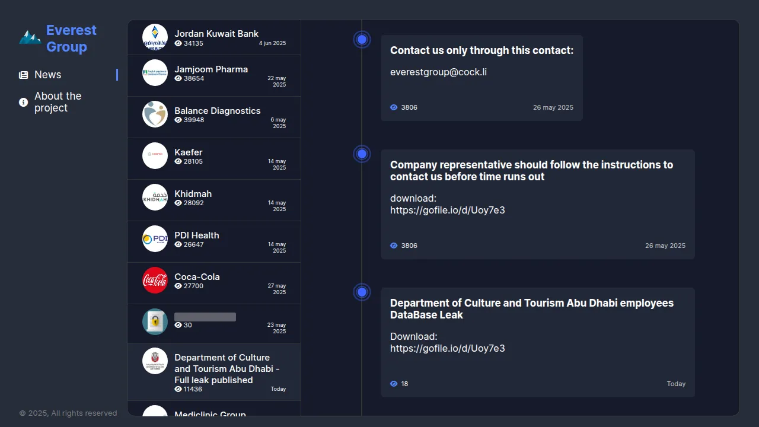Click the Balance Diagnostics logo

coord(155,114)
